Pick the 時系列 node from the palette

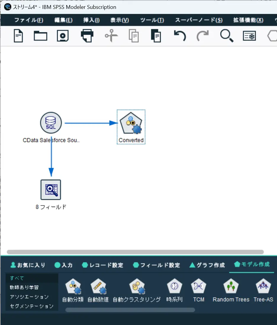tap(174, 290)
